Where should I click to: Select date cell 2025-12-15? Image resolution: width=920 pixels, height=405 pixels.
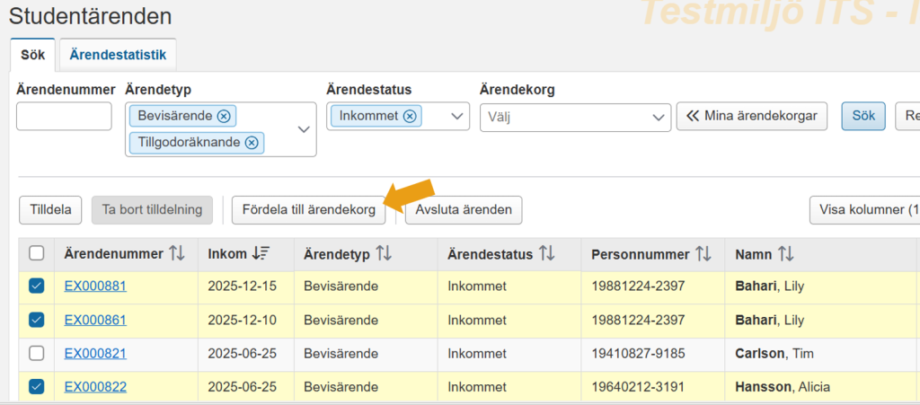pyautogui.click(x=243, y=286)
